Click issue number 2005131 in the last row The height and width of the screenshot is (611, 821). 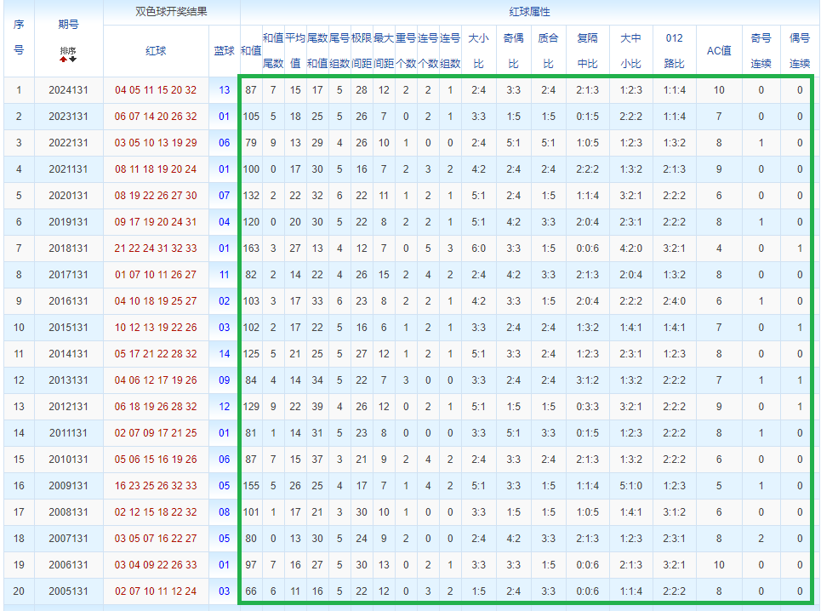coord(68,591)
